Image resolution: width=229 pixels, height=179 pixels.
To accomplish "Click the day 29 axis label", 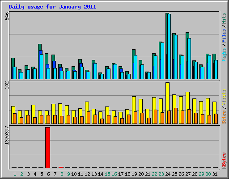I will (x=201, y=174).
